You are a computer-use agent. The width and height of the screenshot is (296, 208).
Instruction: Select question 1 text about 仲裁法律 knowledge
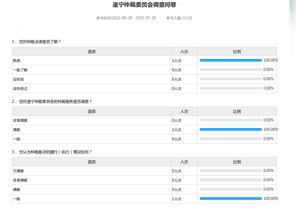37,42
